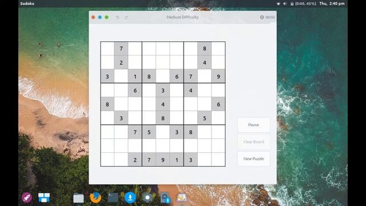Screen dimensions: 366x206
Task: Open the Thu 2:40 pm clock menu
Action: (x=332, y=4)
